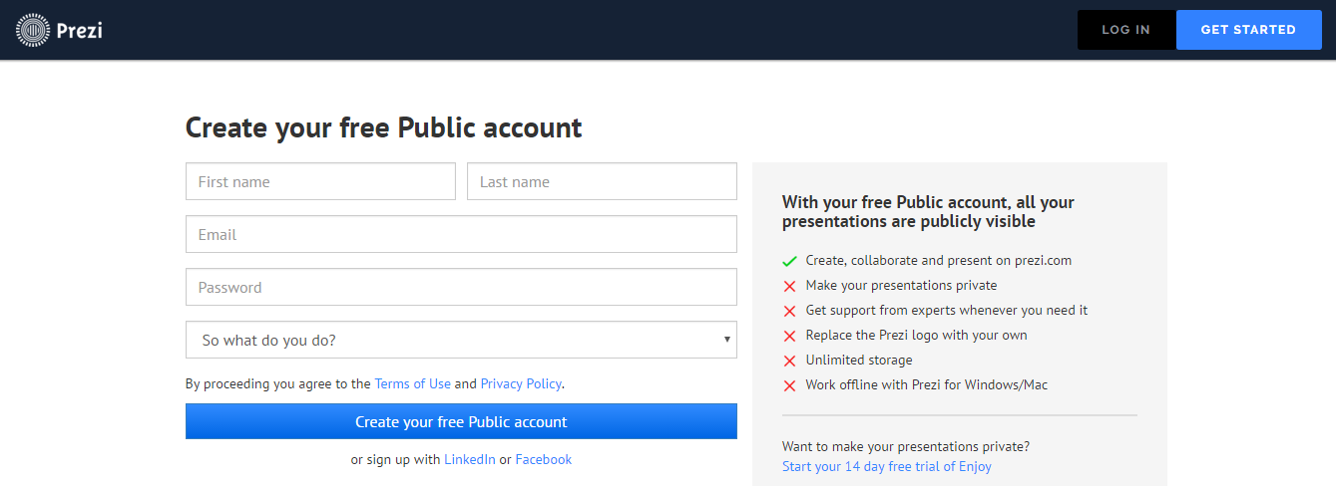Click the Prezi logo icon
This screenshot has width=1336, height=486.
pyautogui.click(x=33, y=31)
